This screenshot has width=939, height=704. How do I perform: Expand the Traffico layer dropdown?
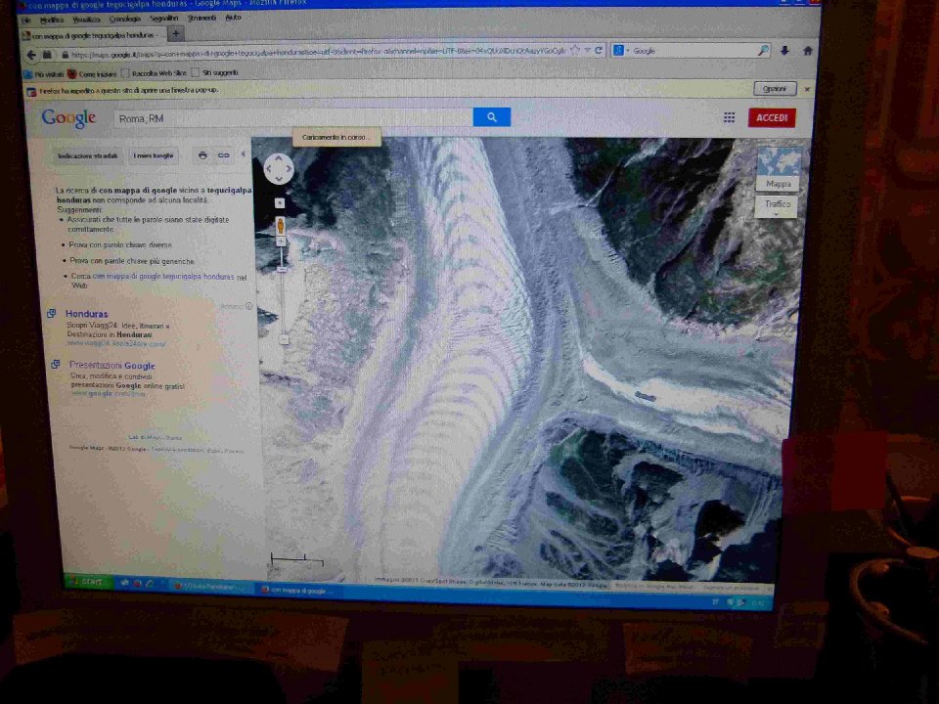[x=778, y=206]
